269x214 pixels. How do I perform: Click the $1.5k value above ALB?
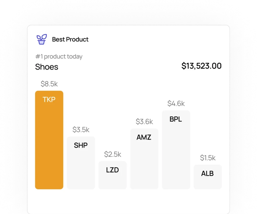click(x=208, y=158)
